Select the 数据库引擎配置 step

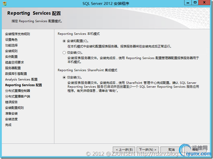(16, 74)
